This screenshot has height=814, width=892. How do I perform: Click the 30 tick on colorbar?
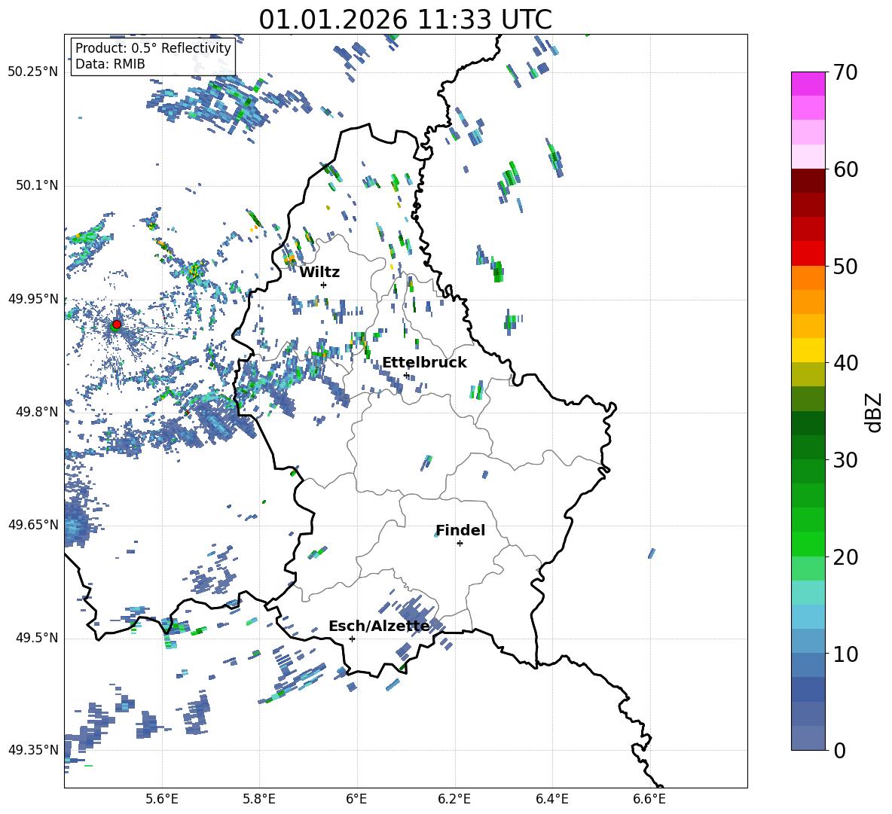click(x=845, y=460)
